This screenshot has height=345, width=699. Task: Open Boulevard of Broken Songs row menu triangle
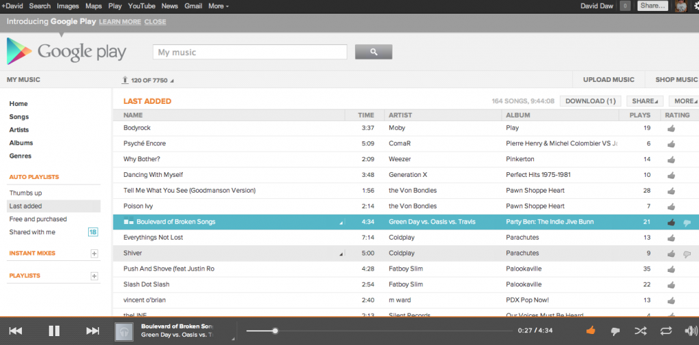pyautogui.click(x=341, y=223)
